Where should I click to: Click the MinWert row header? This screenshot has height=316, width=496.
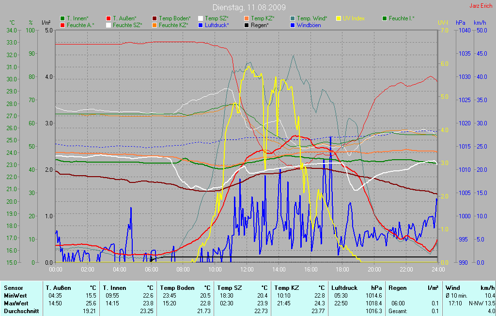(x=15, y=296)
